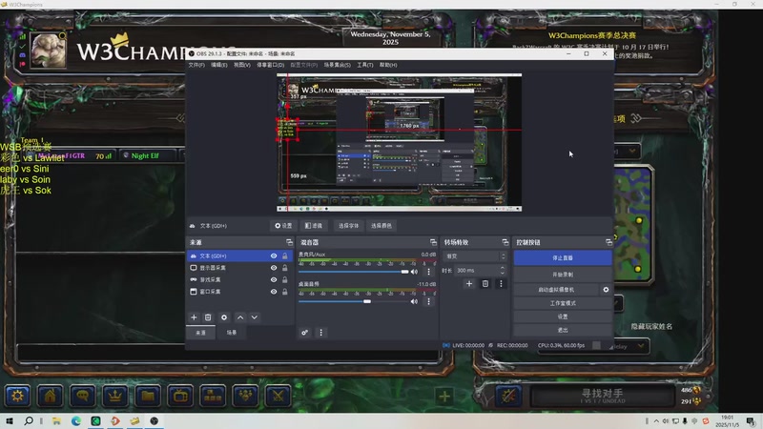The width and height of the screenshot is (763, 429).
Task: Open OBS 编辑(E) menu
Action: coord(219,65)
